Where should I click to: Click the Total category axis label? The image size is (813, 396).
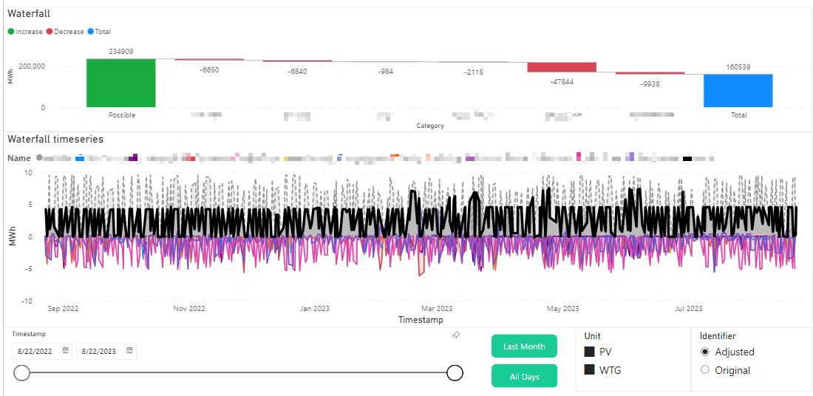739,115
